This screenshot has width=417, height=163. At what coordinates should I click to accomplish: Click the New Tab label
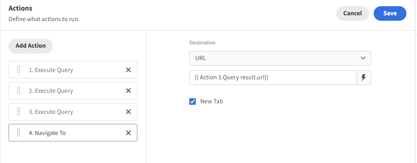click(211, 101)
